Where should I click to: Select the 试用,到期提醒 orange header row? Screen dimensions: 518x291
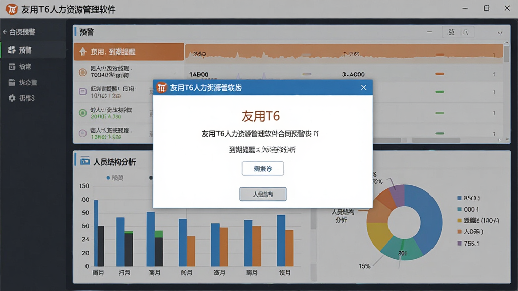(129, 52)
